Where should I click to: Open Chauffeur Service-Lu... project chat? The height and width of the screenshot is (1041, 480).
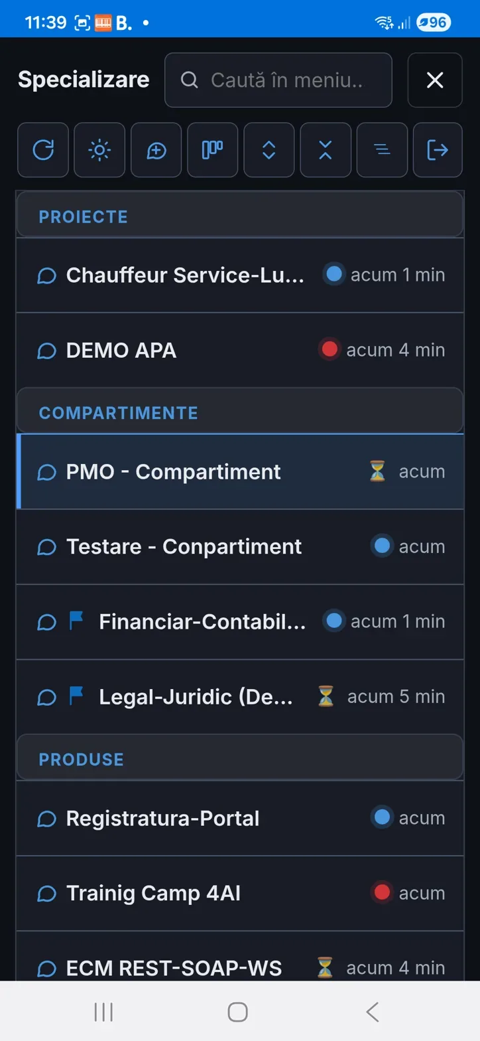coord(240,275)
